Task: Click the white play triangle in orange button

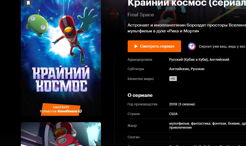Action: [x=136, y=46]
